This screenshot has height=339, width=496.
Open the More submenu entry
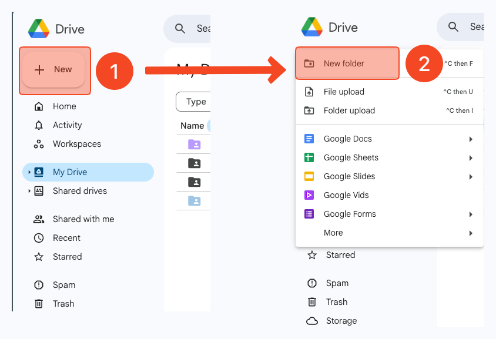390,233
